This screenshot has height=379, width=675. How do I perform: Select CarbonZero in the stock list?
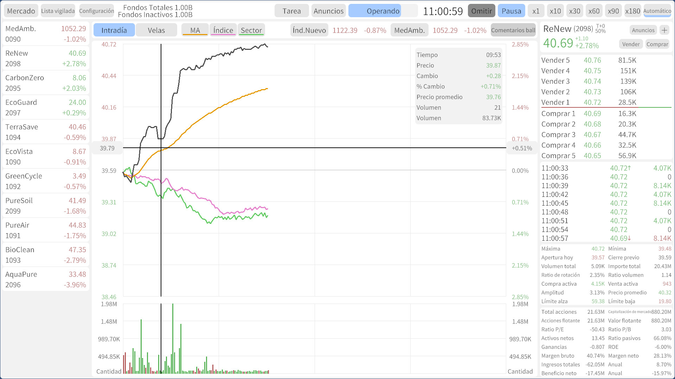tap(46, 83)
